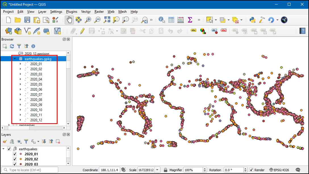Viewport: 309px width, 174px height.
Task: Click Save Project floppy disk icon
Action: pos(27,20)
